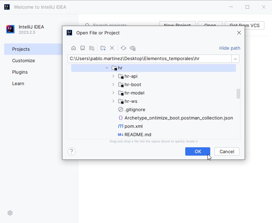Screen dimensions: 272x223
Task: Click the JSON braces file icon
Action: coord(121,118)
